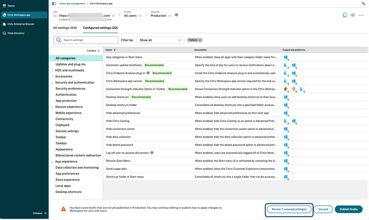The width and height of the screenshot is (369, 220).
Task: Switch to the All settings (412) tab
Action: pos(65,28)
